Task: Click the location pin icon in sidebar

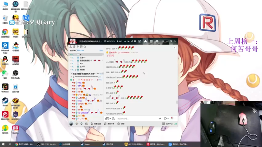Action: (x=78, y=47)
